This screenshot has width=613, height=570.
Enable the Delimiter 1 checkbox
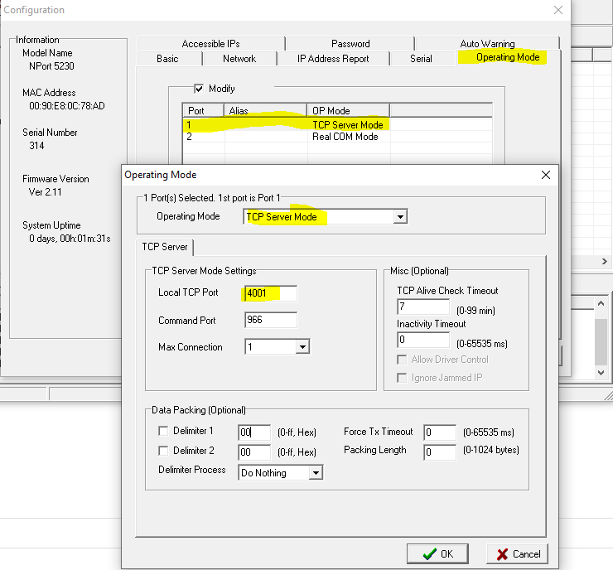(163, 431)
